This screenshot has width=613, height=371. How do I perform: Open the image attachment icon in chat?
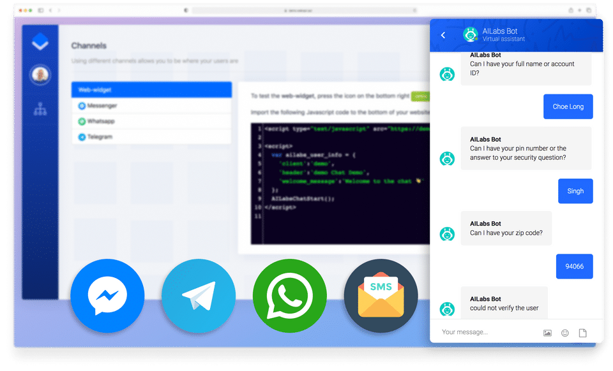547,333
